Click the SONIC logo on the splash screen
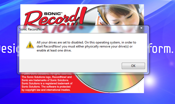175x104 pixels. (53, 14)
